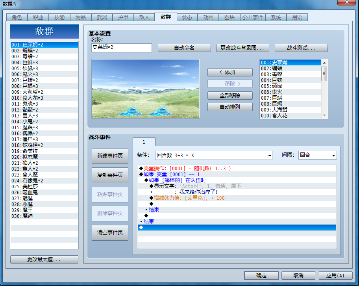Image resolution: width=359 pixels, height=286 pixels.
Task: Click 全部移除 to clear enemies
Action: pos(230,95)
